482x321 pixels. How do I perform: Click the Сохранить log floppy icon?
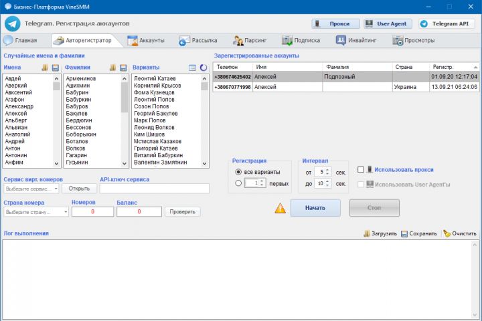(404, 234)
